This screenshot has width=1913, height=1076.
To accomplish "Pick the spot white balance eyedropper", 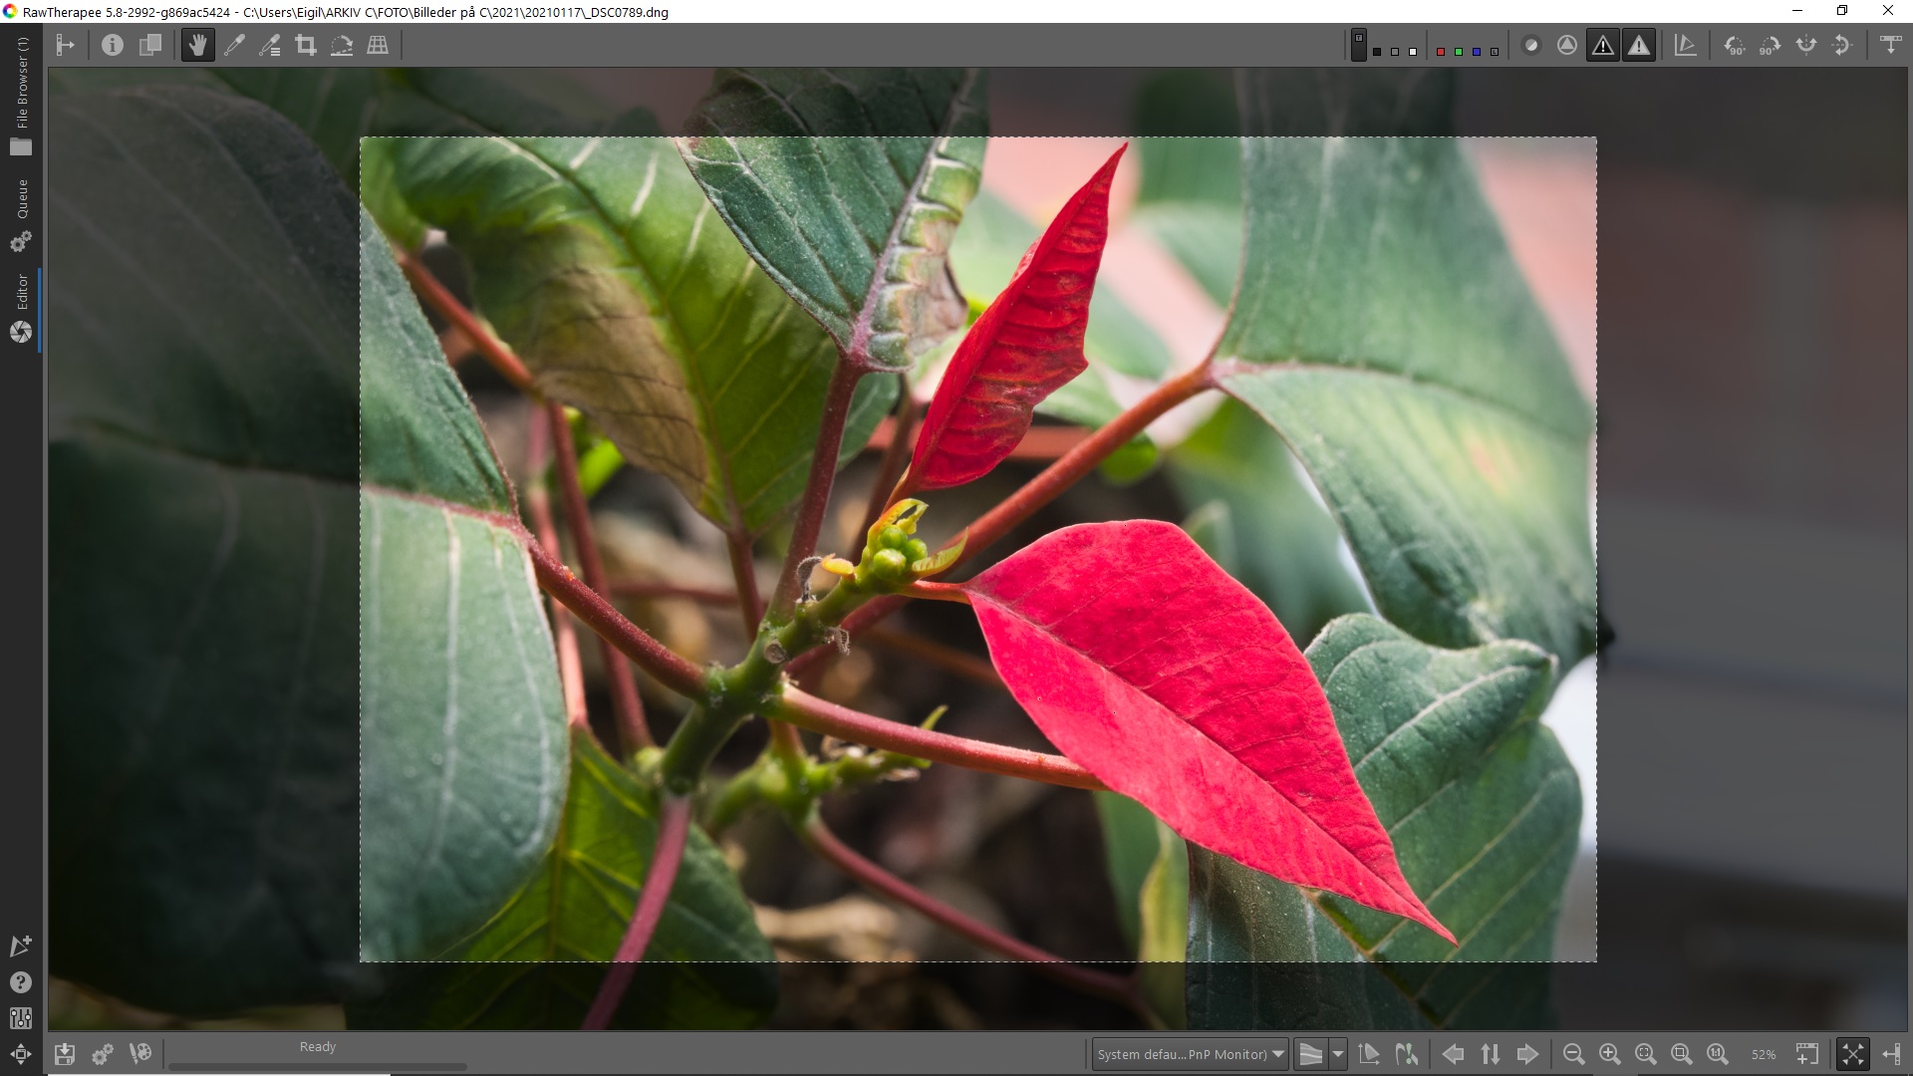I will 234,45.
